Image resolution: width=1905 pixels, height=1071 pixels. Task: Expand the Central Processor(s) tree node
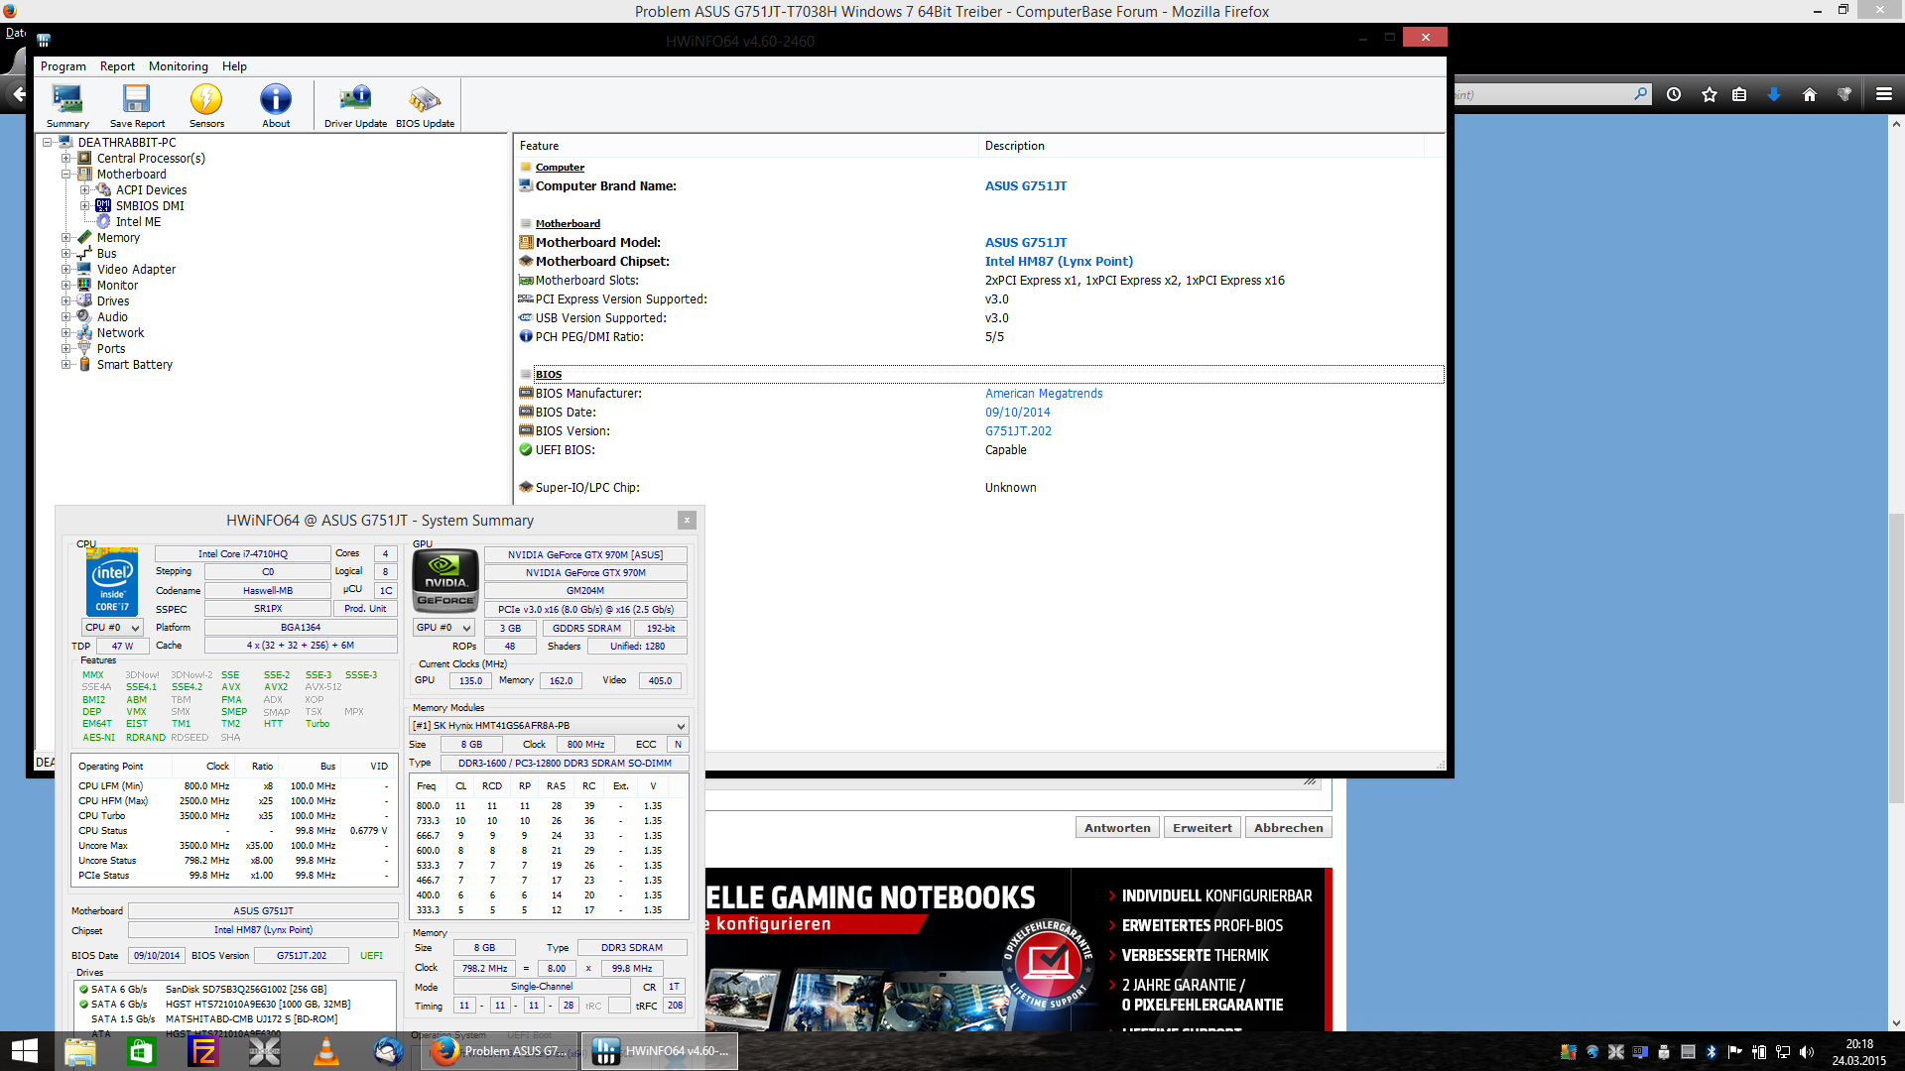66,159
